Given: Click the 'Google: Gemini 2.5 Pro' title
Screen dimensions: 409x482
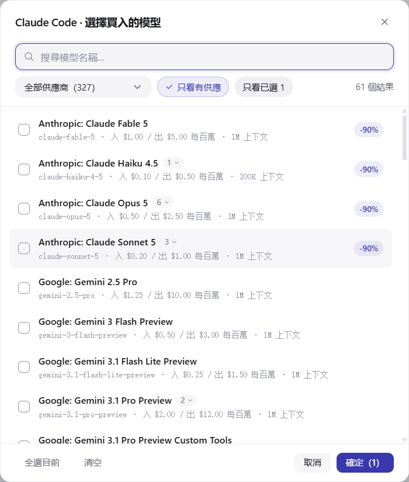Looking at the screenshot, I should [x=88, y=282].
